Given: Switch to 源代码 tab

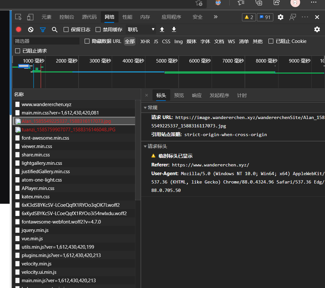Looking at the screenshot, I should pos(89,17).
